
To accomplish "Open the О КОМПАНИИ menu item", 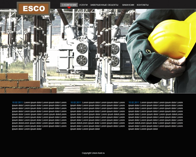I will pos(69,5).
